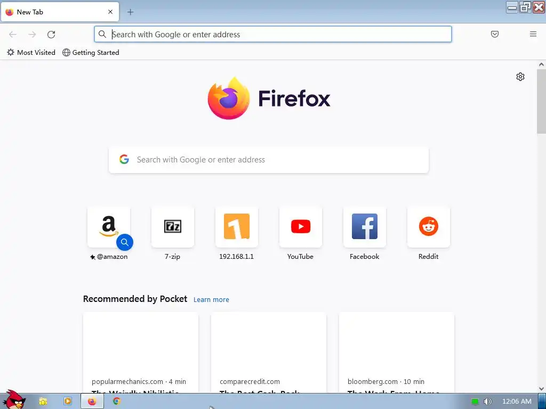Click the vertical scrollbar thumb
This screenshot has width=546, height=409.
tap(541, 101)
